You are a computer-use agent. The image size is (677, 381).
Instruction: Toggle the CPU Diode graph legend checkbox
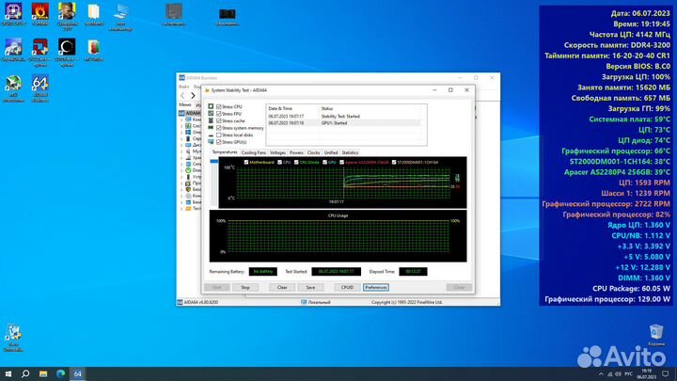coord(296,163)
